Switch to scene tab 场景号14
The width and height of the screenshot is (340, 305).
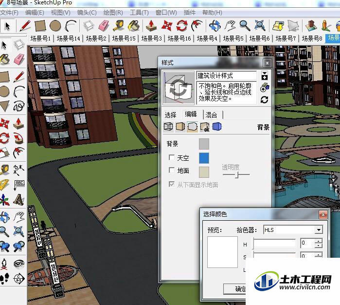coord(68,38)
